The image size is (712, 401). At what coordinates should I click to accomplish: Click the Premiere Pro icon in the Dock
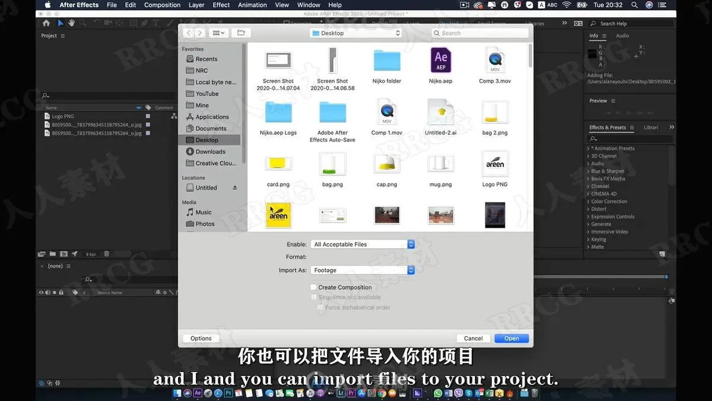[x=351, y=393]
